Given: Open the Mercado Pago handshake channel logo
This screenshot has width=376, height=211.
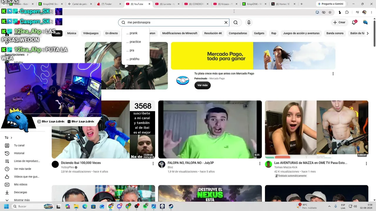Looking at the screenshot, I should 183,80.
